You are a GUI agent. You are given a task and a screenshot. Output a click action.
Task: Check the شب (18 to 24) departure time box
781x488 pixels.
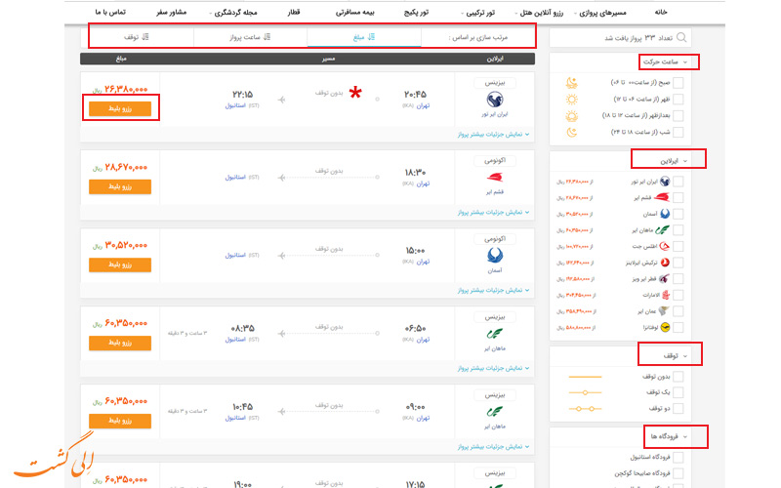pyautogui.click(x=678, y=132)
